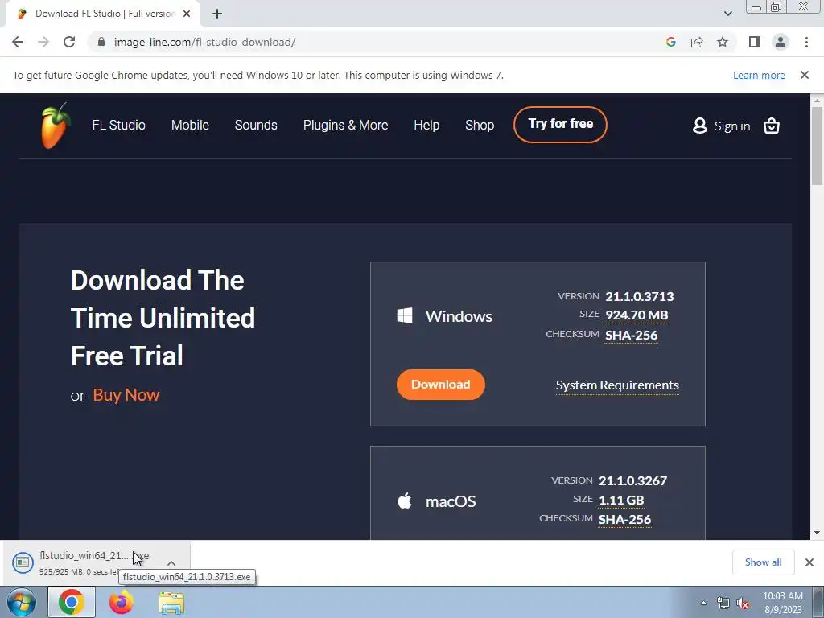Viewport: 824px width, 618px height.
Task: Click macOS version 21.1.0.3267 text
Action: point(632,481)
